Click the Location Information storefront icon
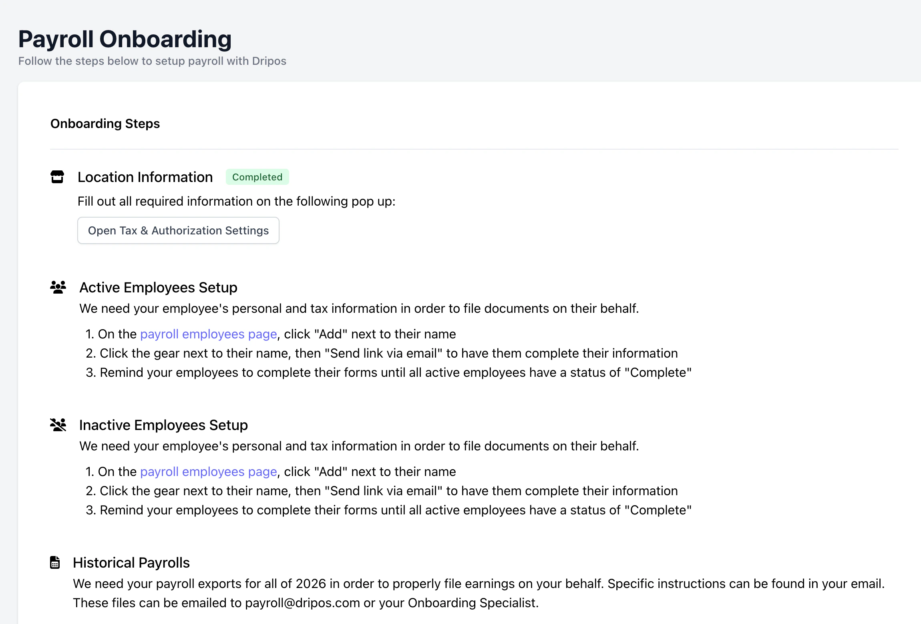The width and height of the screenshot is (921, 624). click(57, 177)
